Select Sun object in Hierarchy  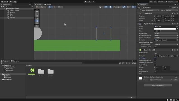pyautogui.click(x=11, y=14)
